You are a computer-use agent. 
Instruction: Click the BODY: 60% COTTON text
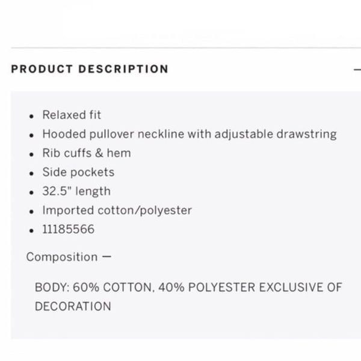93,288
